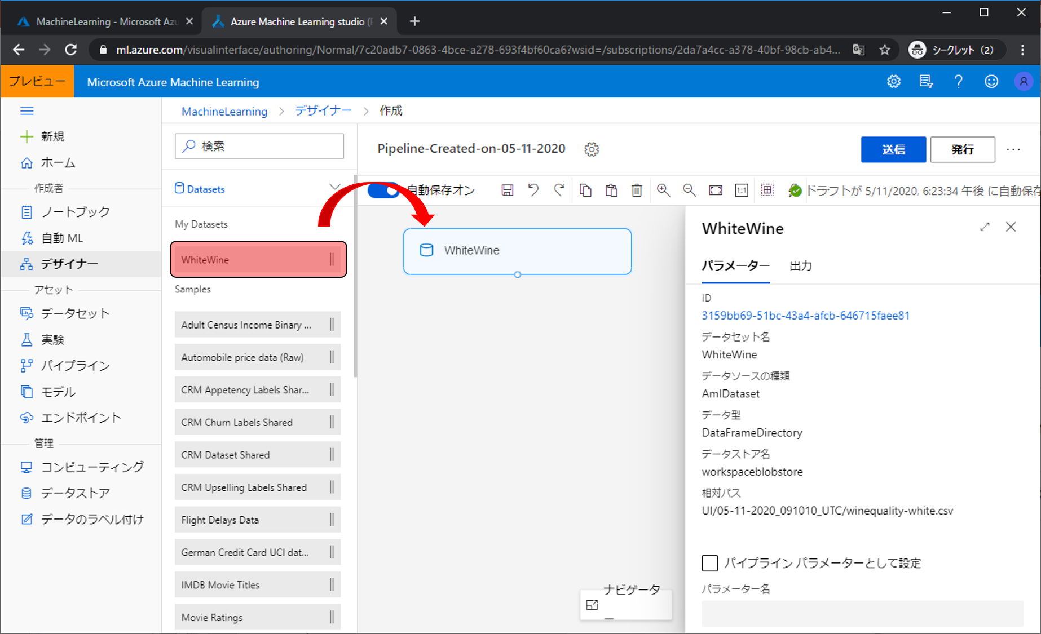Open the more options ellipsis menu
Viewport: 1041px width, 634px height.
click(x=1013, y=149)
